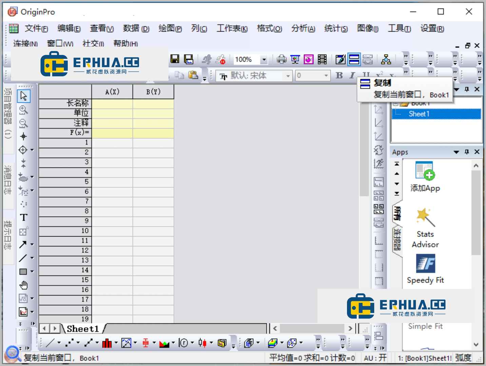Close the Apps panel

click(477, 152)
